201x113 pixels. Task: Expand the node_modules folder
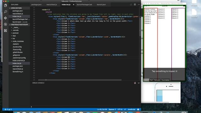pyautogui.click(x=18, y=41)
